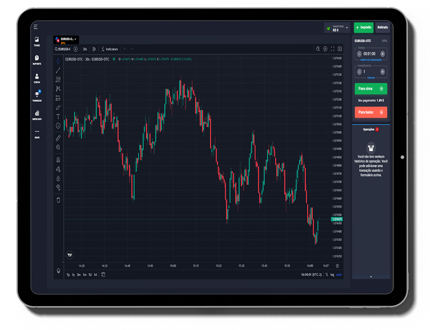430x330 pixels.
Task: Activate the zoom magnifier tool
Action: (58, 147)
